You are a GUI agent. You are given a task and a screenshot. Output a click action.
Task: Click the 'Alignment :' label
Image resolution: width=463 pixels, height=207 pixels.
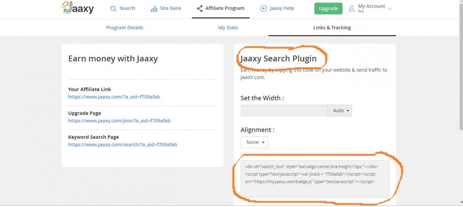point(257,130)
